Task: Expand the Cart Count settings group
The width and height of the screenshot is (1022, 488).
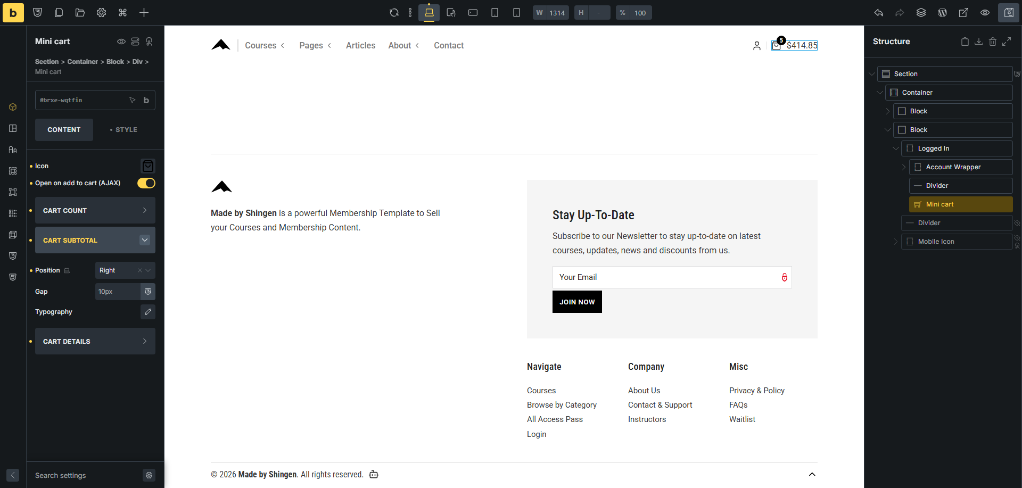Action: pyautogui.click(x=95, y=211)
